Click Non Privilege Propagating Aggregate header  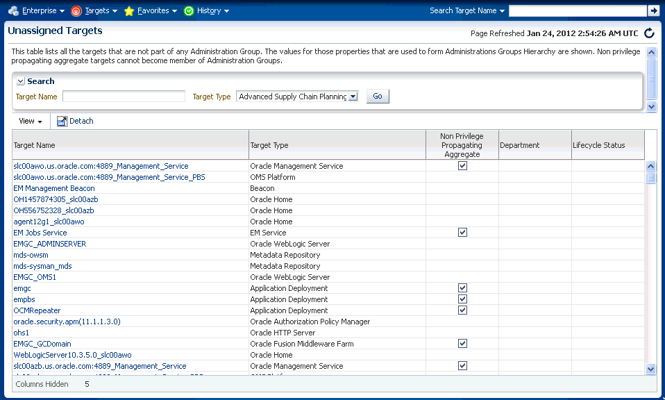[x=462, y=145]
